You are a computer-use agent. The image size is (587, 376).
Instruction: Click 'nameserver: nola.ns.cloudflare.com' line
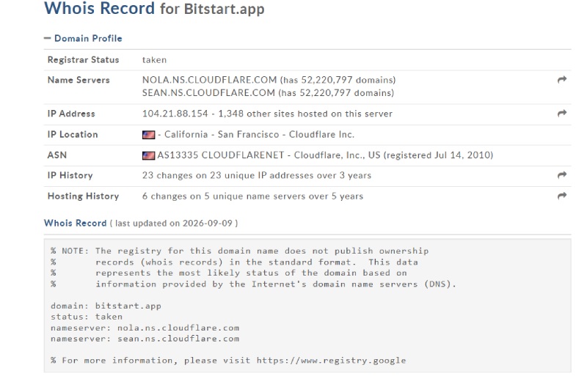[145, 328]
